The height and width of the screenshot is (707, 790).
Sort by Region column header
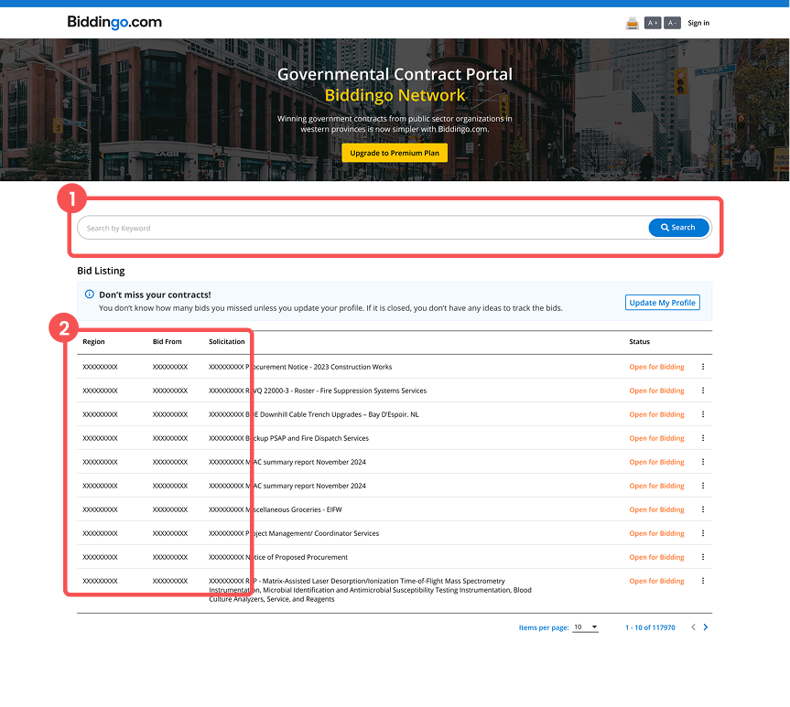point(93,341)
